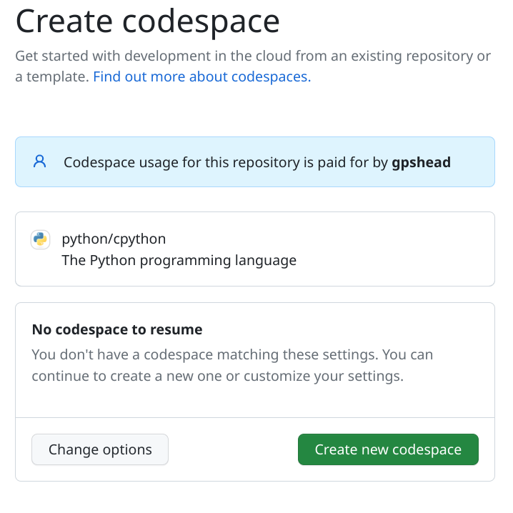The height and width of the screenshot is (513, 513).
Task: Click the 'You don't have a codespace matching' message
Action: [x=232, y=365]
